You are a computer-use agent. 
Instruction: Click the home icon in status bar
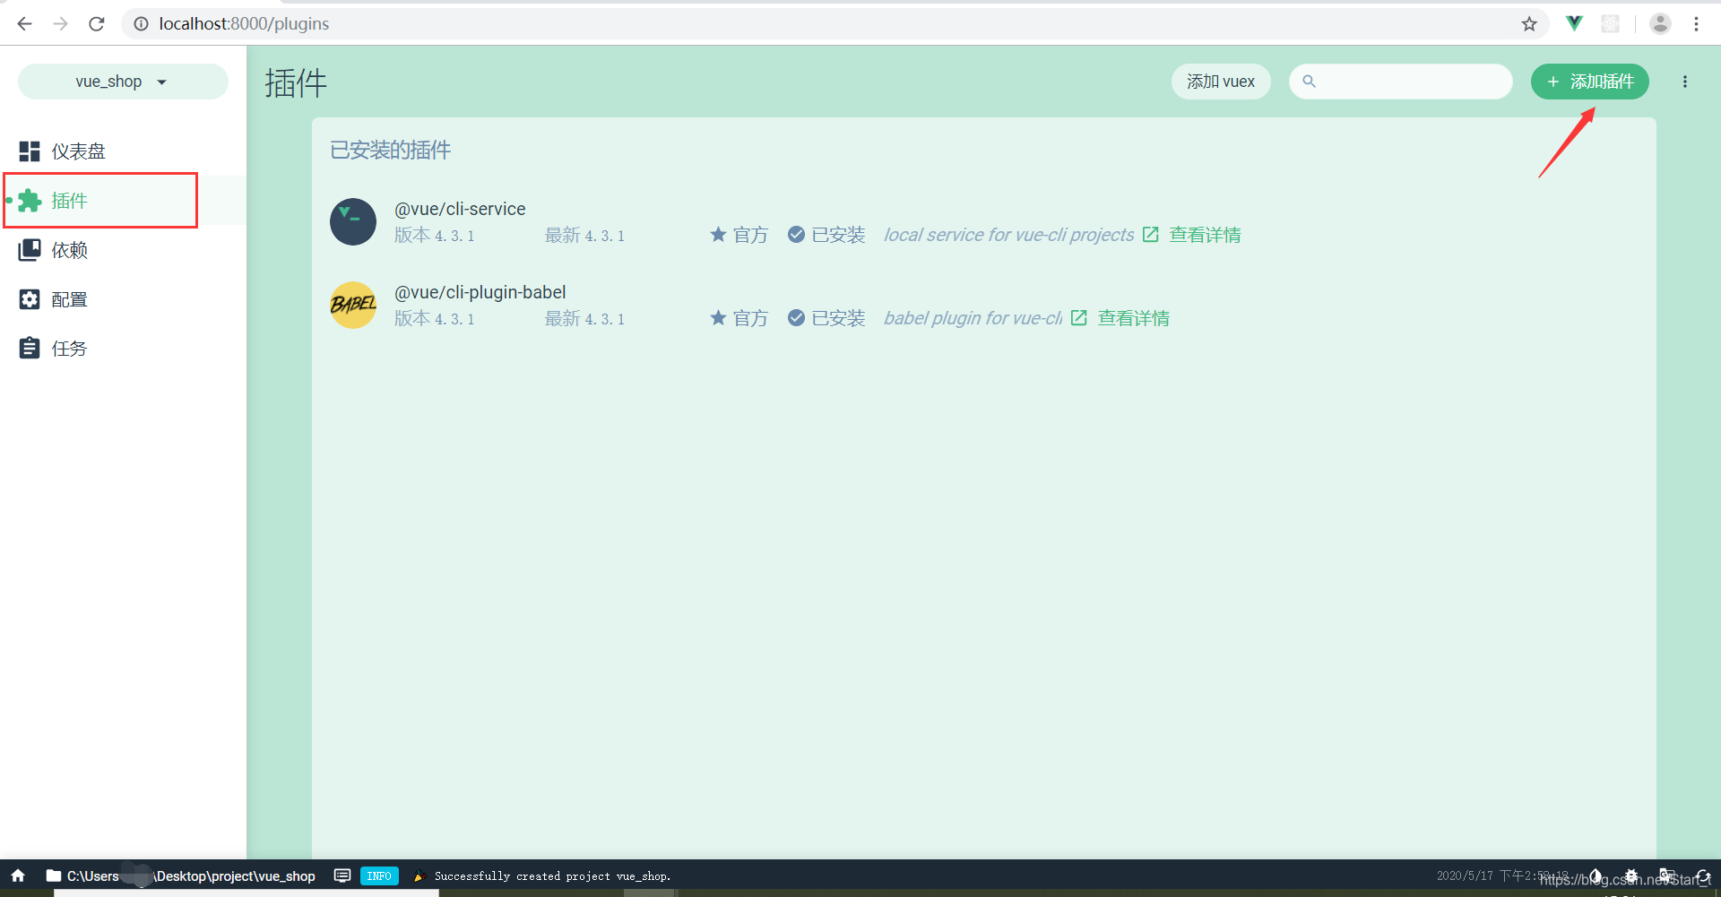[x=18, y=875]
